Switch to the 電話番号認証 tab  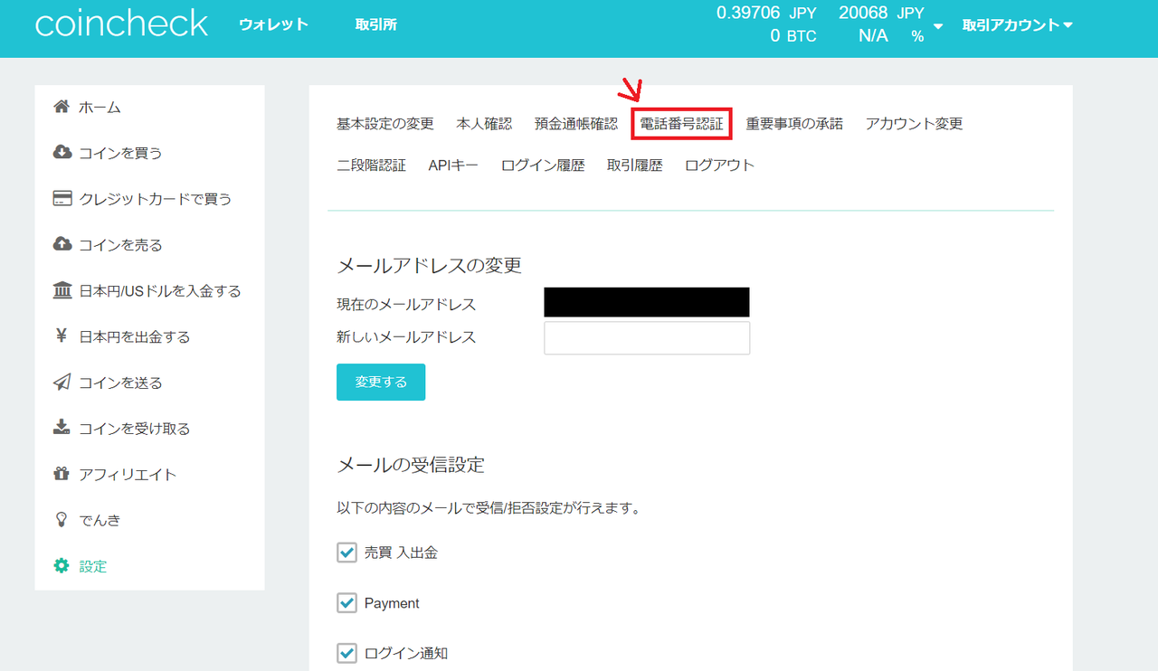click(x=681, y=124)
